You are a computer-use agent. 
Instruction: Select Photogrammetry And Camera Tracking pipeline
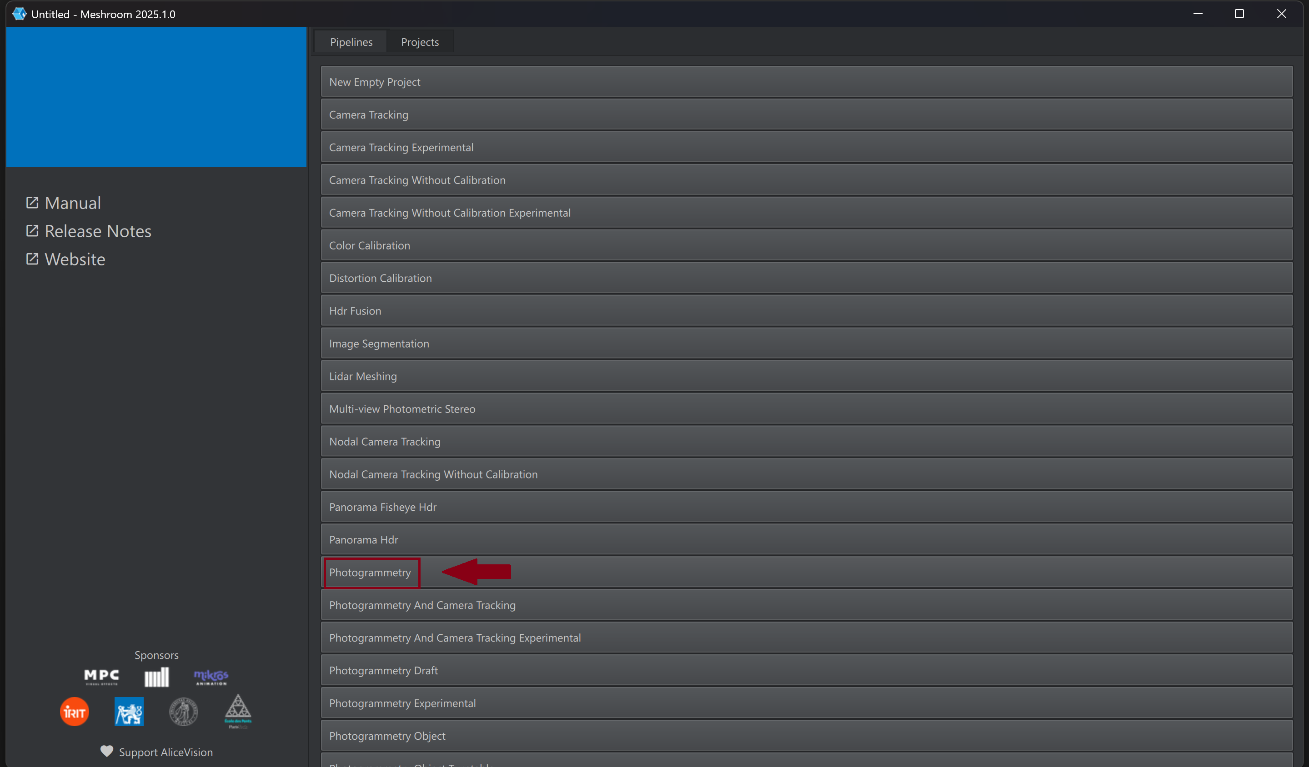tap(806, 605)
